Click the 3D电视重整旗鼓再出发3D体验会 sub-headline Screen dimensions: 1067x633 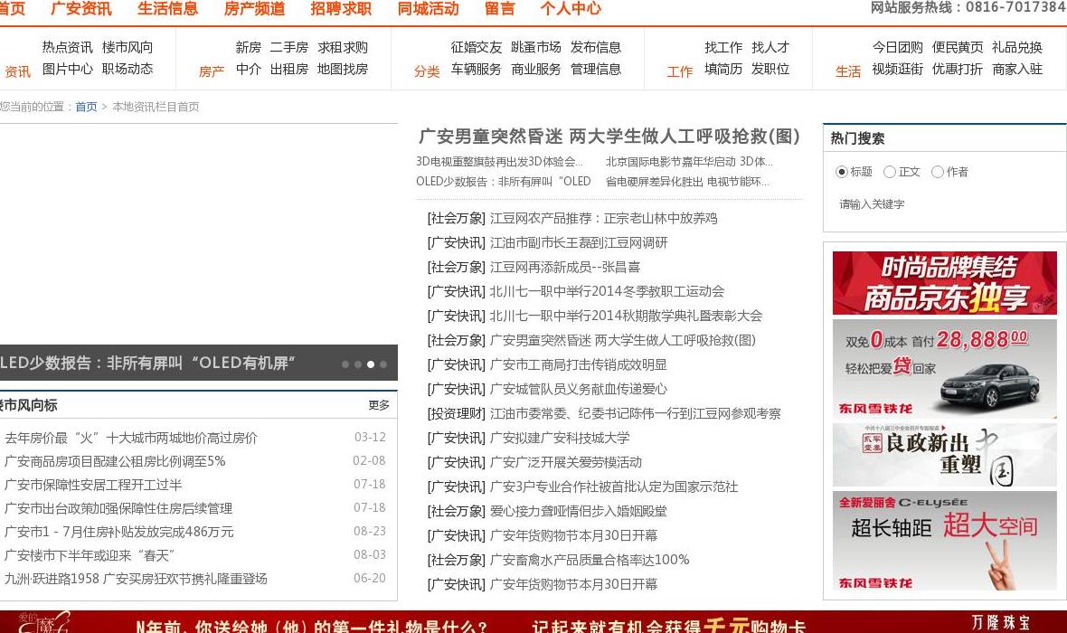[499, 162]
